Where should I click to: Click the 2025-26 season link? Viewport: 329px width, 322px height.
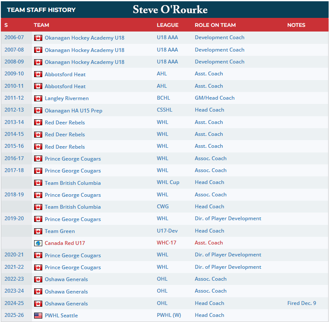[14, 315]
